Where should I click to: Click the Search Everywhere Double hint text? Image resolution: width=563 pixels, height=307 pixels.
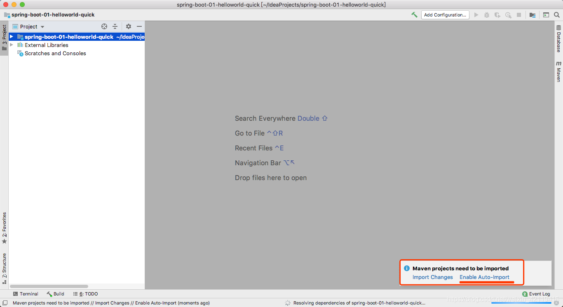pyautogui.click(x=281, y=118)
